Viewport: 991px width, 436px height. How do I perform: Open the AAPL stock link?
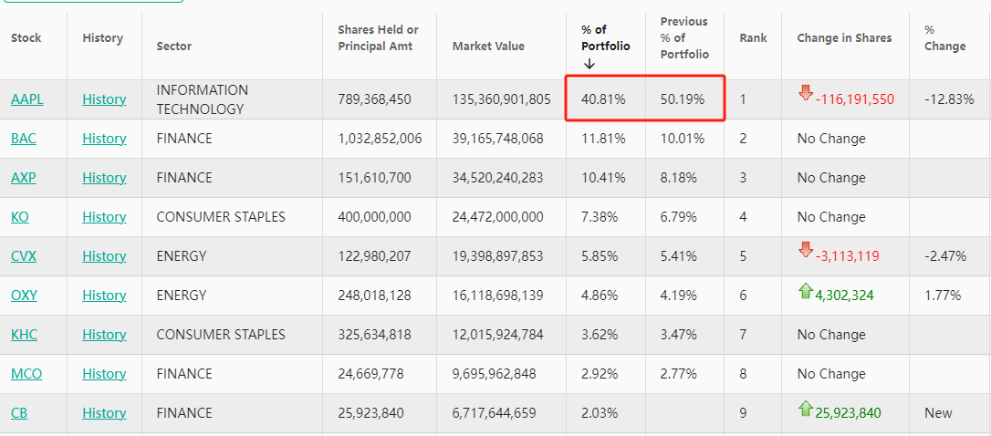pos(26,99)
